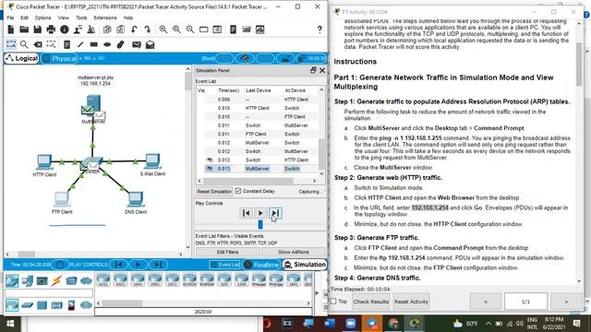
Task: Pick the 4331 router from device list
Action: point(103,280)
